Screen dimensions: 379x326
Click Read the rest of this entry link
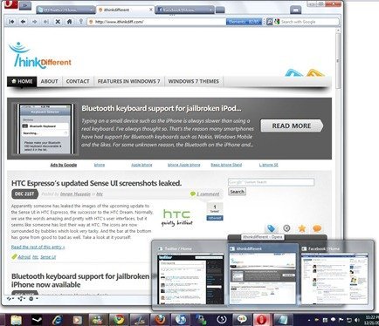pyautogui.click(x=38, y=248)
